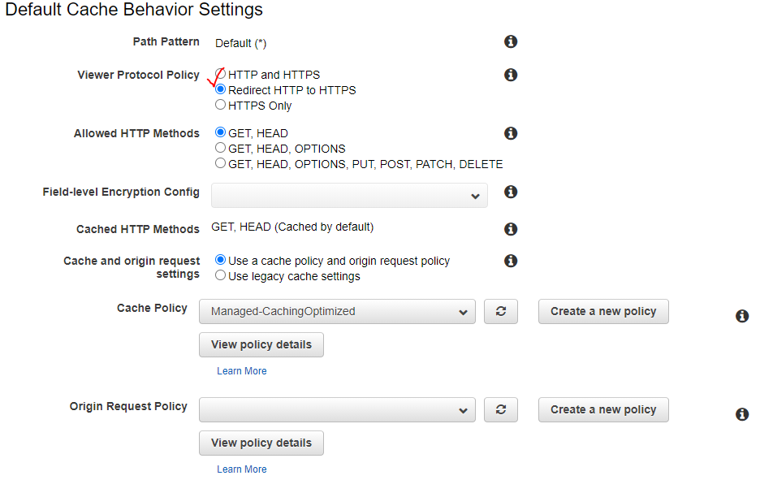This screenshot has width=773, height=480.
Task: Open Learn More link under Origin Request Policy
Action: (x=242, y=469)
